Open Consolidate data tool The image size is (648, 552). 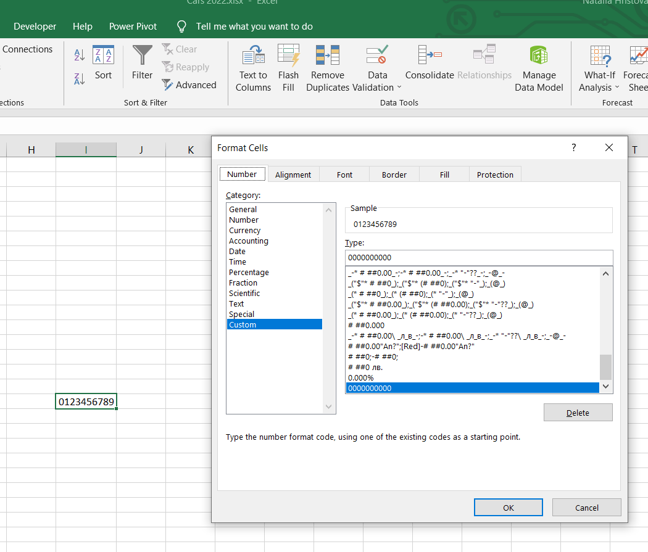pyautogui.click(x=430, y=63)
